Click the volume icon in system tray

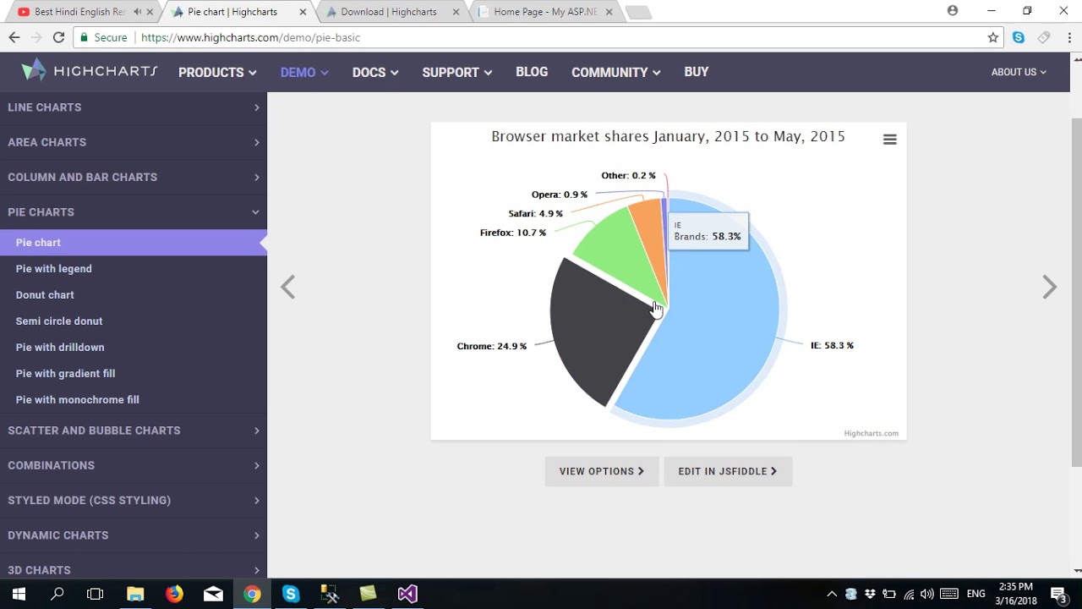point(927,594)
